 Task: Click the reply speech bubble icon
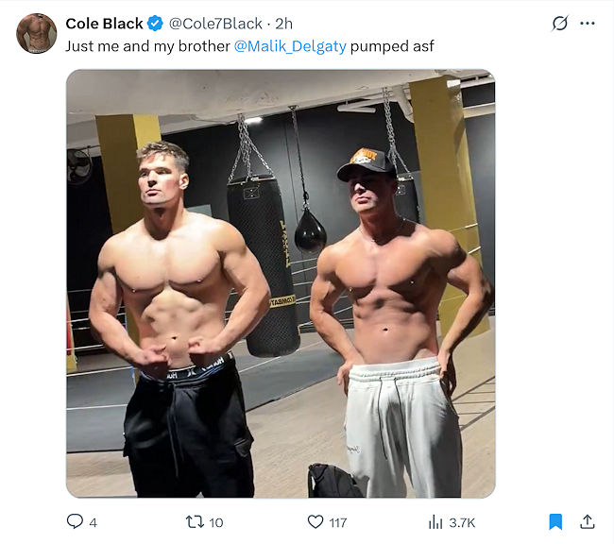coord(75,521)
